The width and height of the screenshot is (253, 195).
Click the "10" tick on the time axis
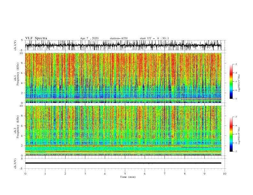(225, 174)
